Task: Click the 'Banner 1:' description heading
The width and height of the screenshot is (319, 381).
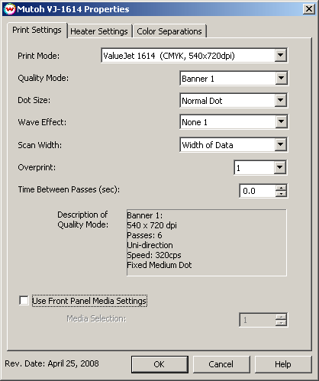Action: click(x=145, y=215)
